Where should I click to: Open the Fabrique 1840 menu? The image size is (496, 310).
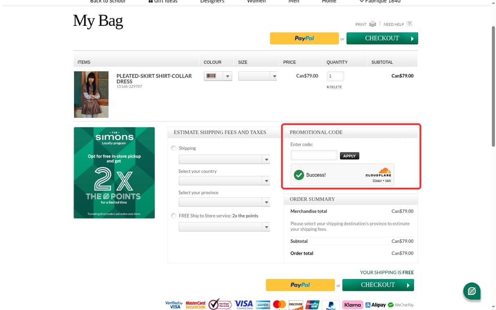pos(380,1)
